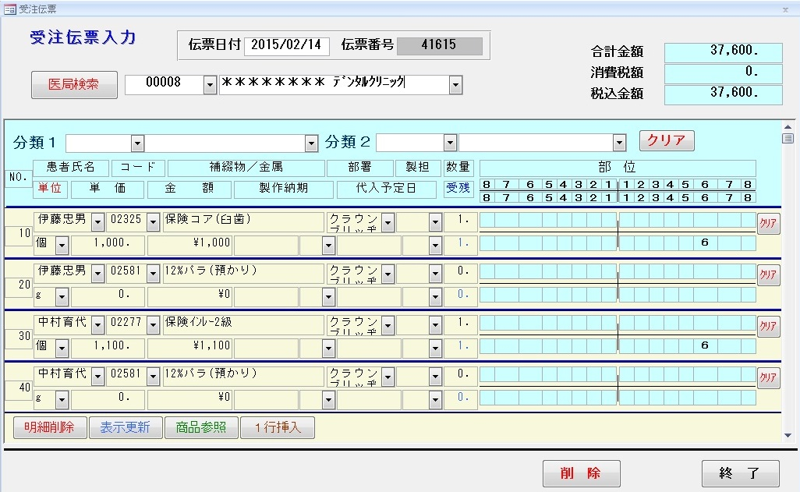Open the patient name dropdown in row 10
The image size is (800, 492).
click(98, 221)
